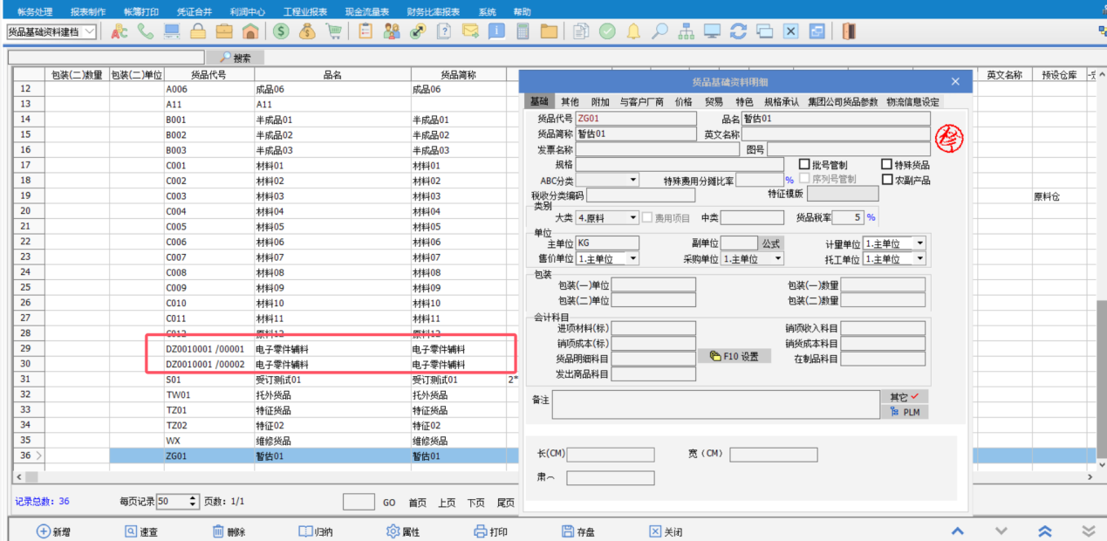
Task: Open the 采购单位 dropdown
Action: (x=777, y=259)
